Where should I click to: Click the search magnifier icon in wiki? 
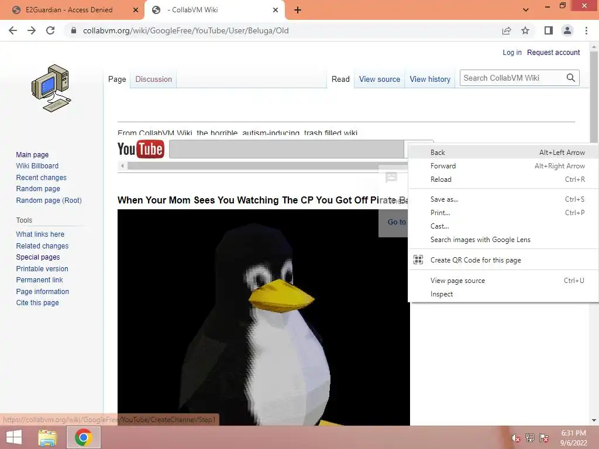[x=571, y=78]
